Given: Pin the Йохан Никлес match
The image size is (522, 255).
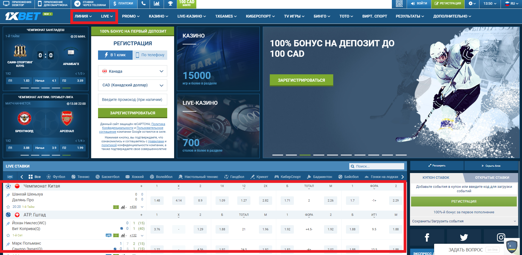Looking at the screenshot, I should pyautogui.click(x=8, y=223).
